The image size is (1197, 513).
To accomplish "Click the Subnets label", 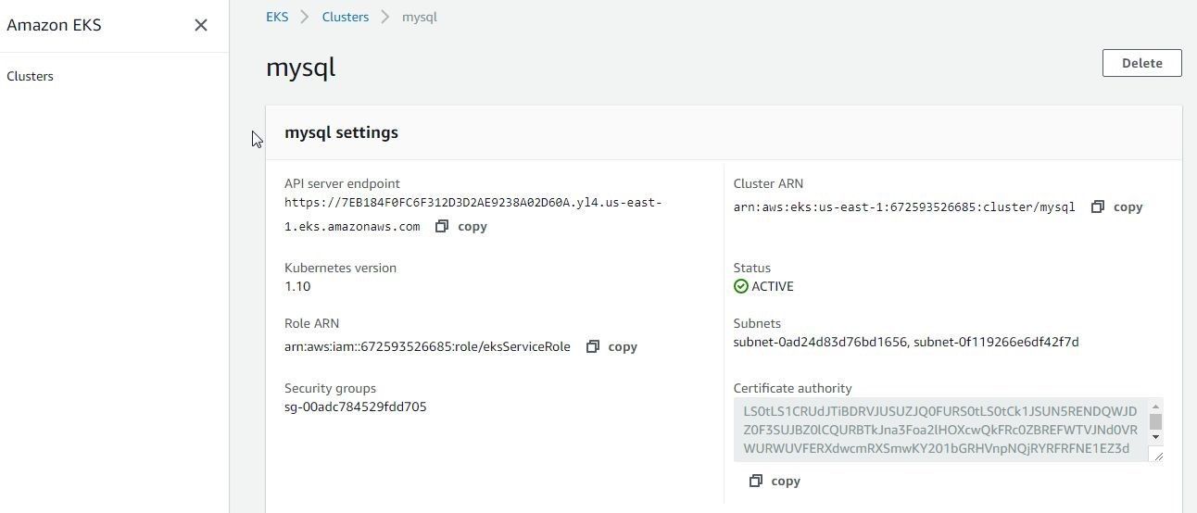I will (x=757, y=323).
